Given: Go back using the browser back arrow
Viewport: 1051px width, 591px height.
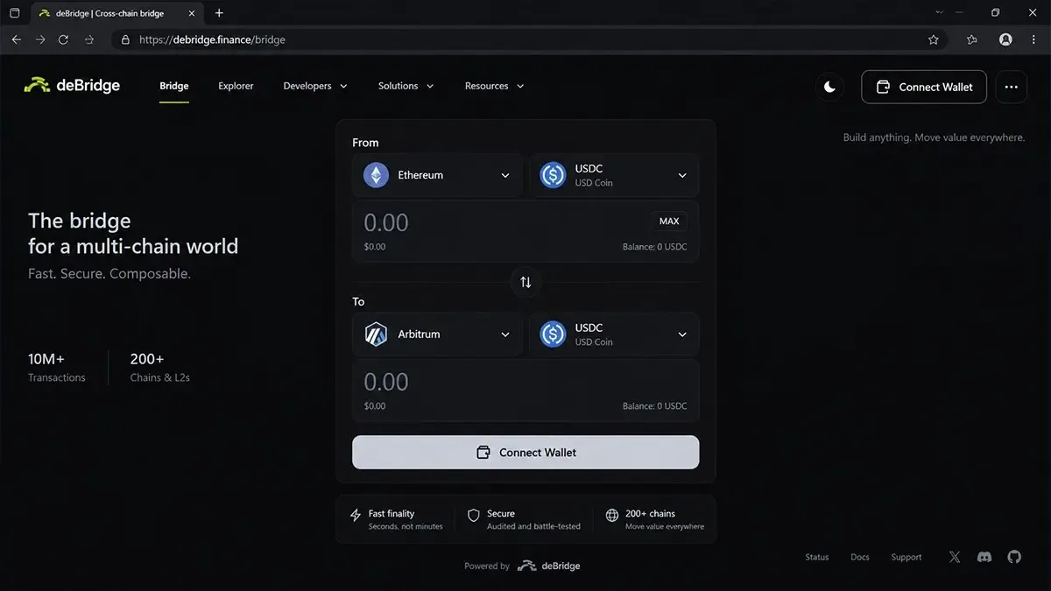Looking at the screenshot, I should coord(16,39).
